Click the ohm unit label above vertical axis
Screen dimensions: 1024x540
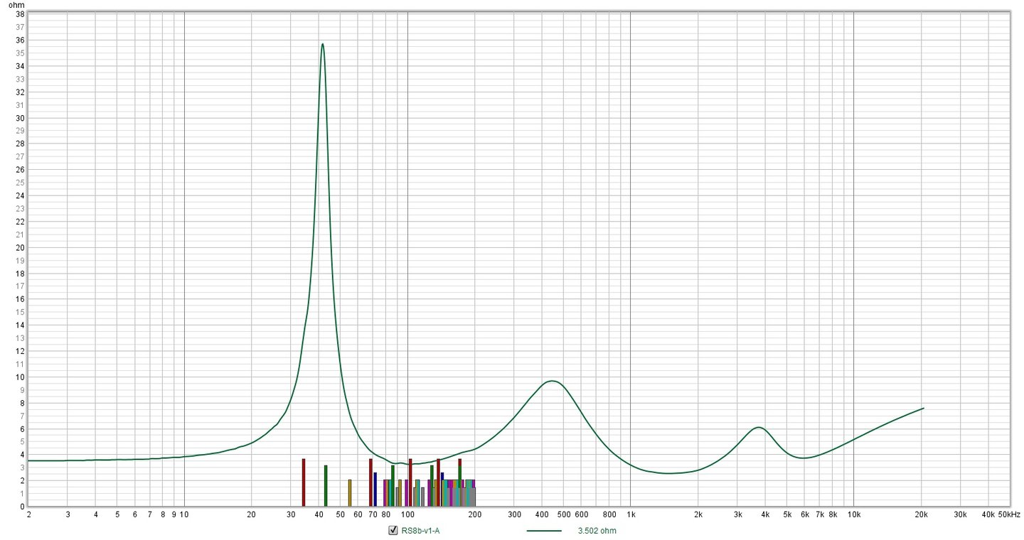point(15,5)
